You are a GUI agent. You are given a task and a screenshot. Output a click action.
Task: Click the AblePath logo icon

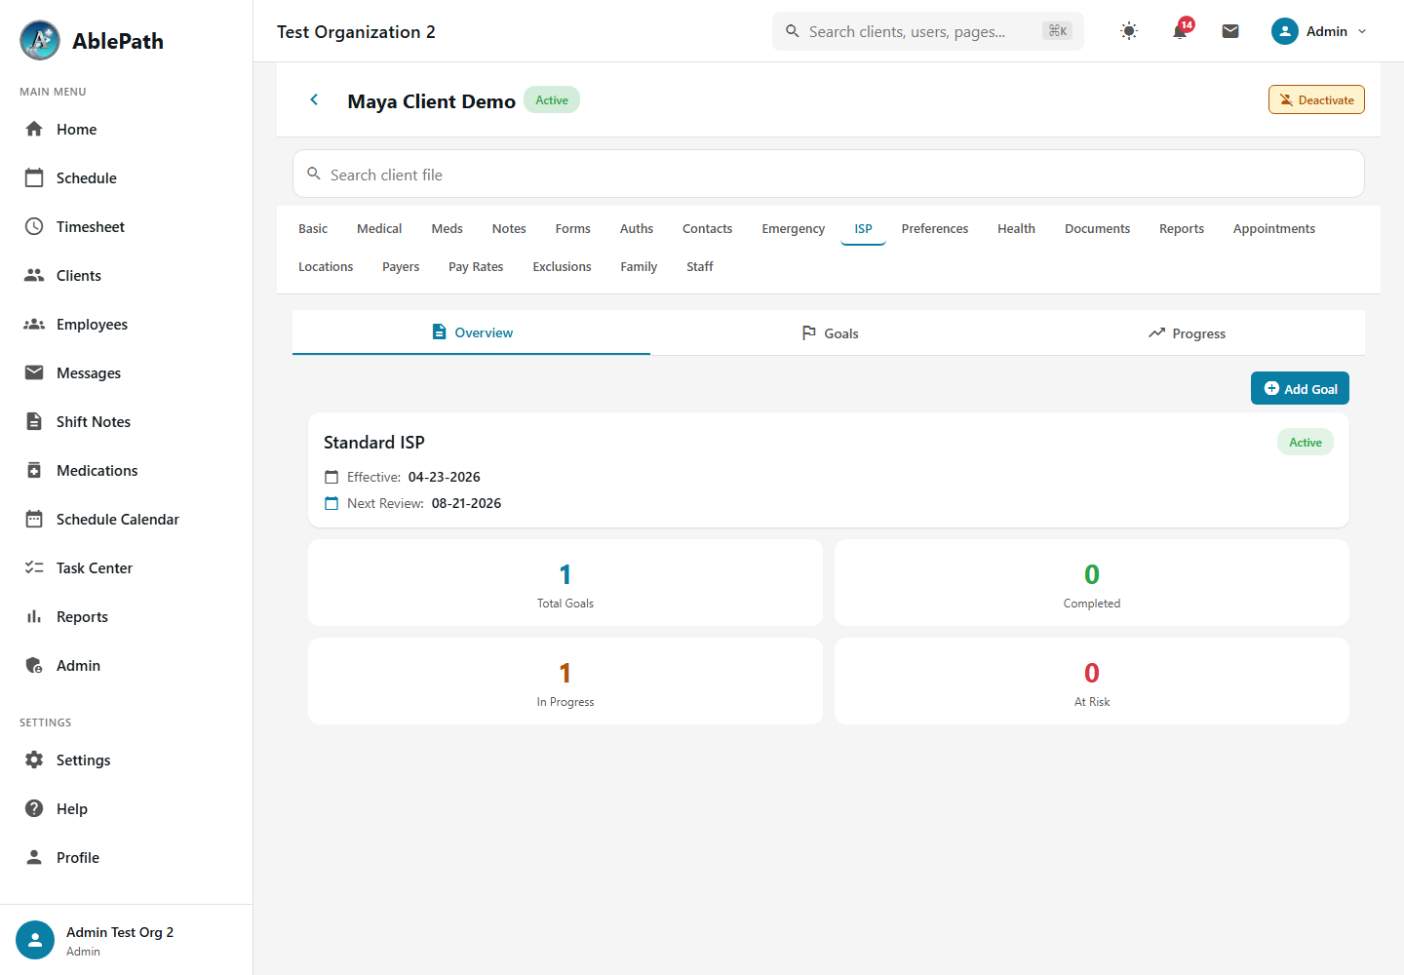coord(40,40)
